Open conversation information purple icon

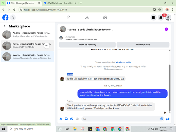166,29
